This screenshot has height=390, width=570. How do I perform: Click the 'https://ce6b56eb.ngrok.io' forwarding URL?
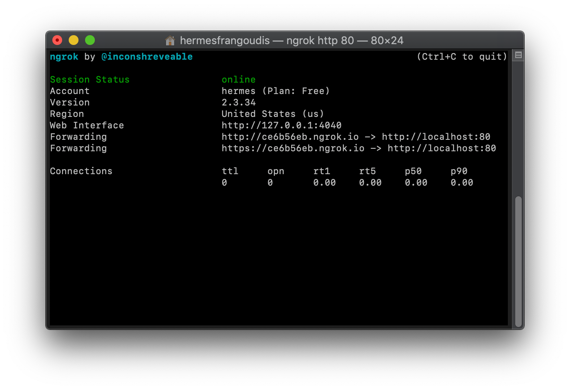[293, 148]
